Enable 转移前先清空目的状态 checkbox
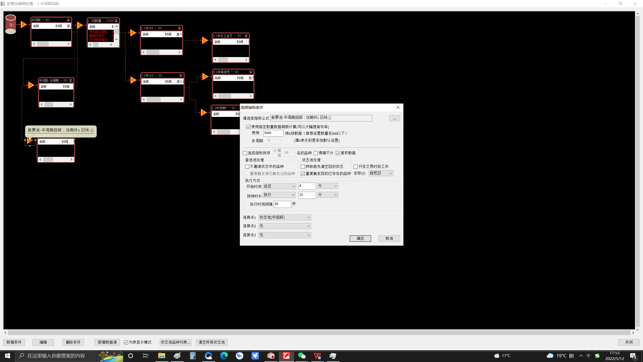 click(303, 167)
